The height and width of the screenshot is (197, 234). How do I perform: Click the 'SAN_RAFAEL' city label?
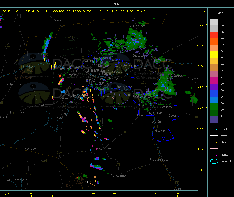click(x=95, y=70)
